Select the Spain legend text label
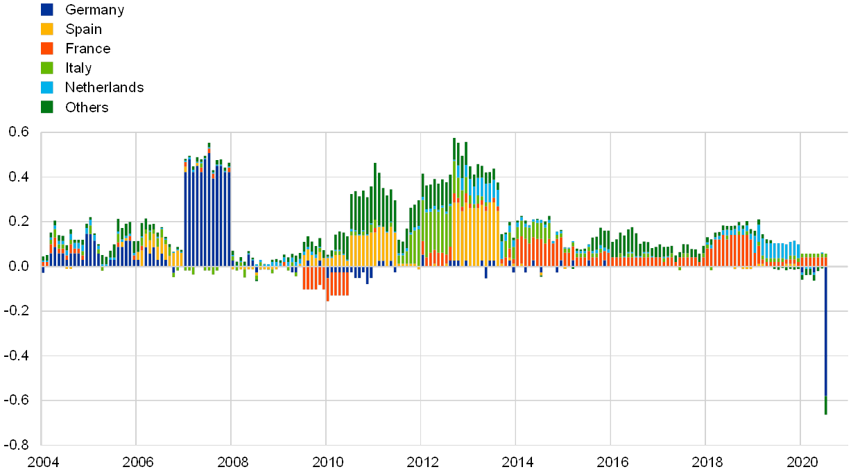This screenshot has width=860, height=474. [83, 29]
